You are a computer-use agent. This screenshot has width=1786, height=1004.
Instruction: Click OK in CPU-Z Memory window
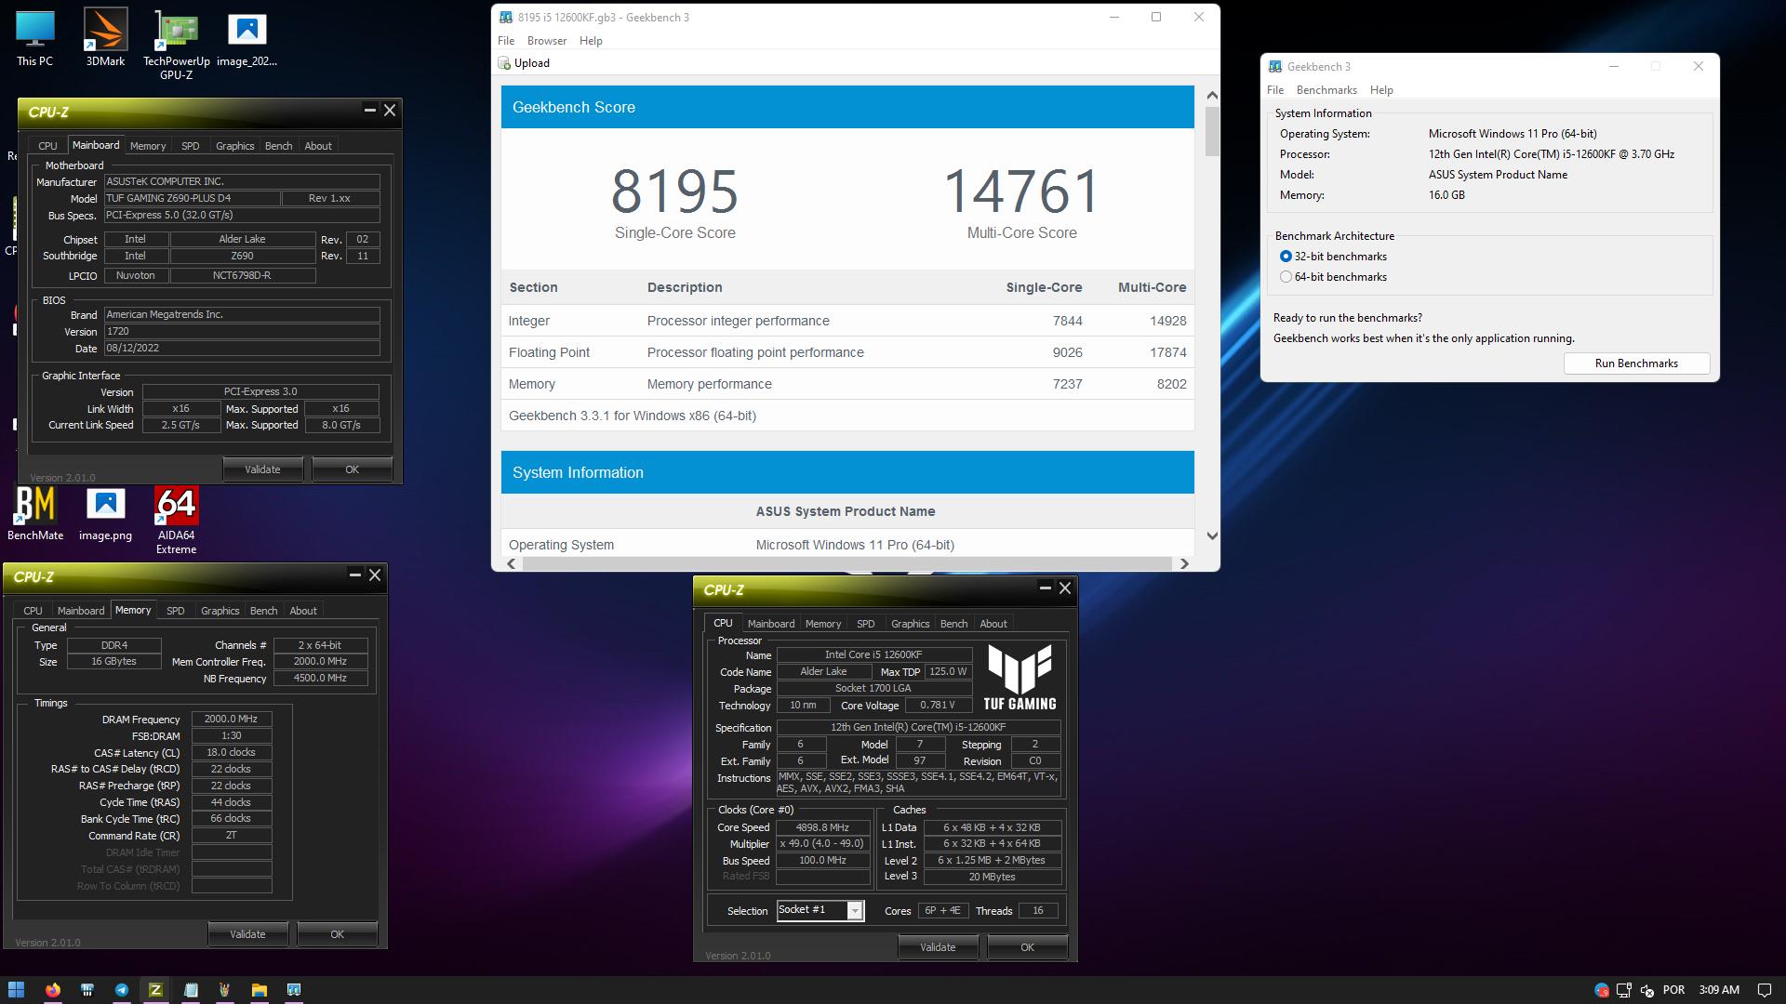337,934
